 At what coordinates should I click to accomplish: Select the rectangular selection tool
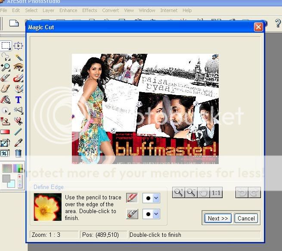(x=6, y=46)
